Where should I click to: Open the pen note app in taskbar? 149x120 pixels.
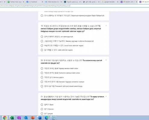[53, 118]
